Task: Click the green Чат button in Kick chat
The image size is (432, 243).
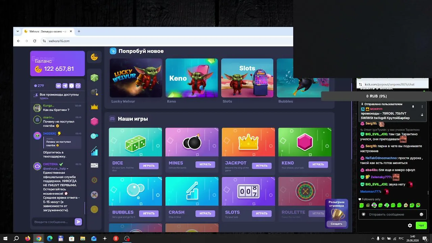Action: (421, 225)
